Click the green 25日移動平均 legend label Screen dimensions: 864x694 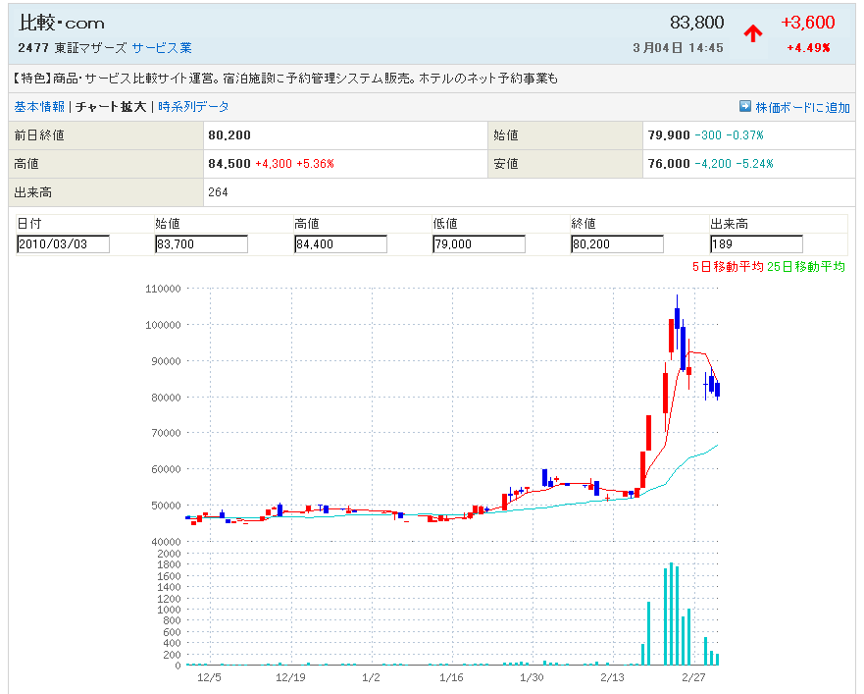805,267
